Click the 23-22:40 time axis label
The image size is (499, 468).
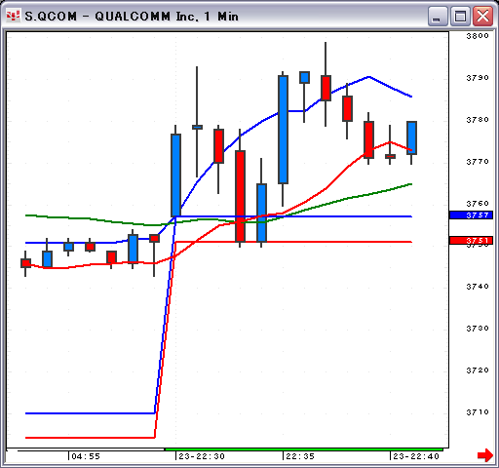pyautogui.click(x=416, y=456)
